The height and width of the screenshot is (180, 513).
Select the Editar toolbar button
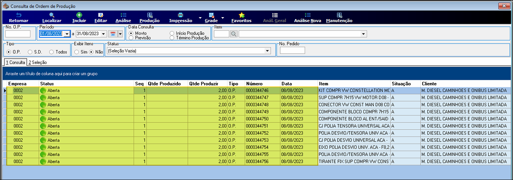tap(101, 18)
